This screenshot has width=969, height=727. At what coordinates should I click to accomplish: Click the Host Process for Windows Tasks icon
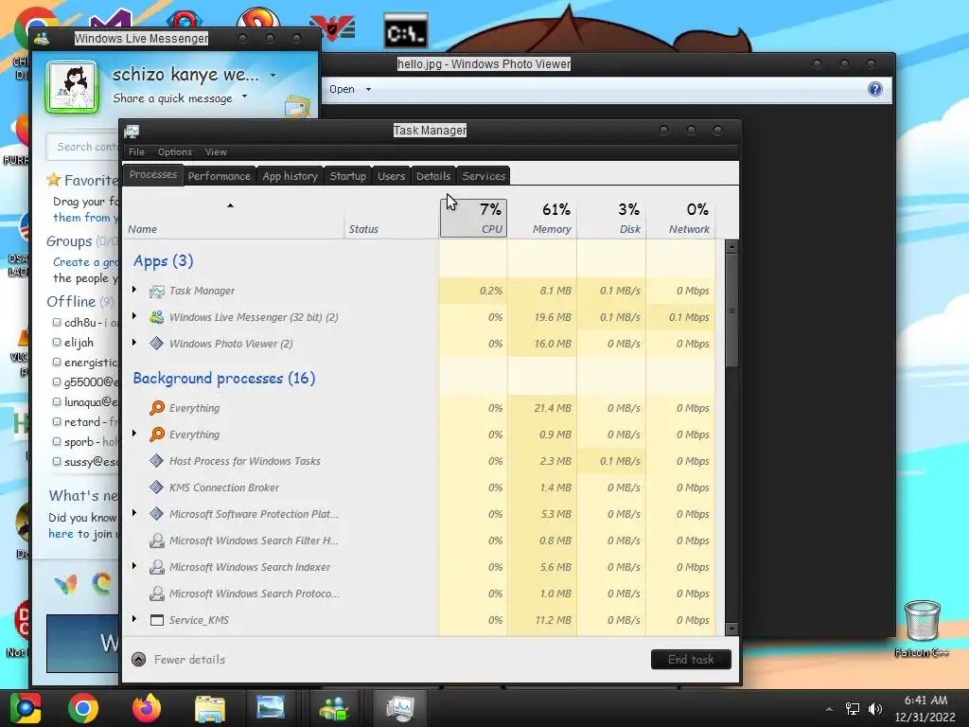(157, 461)
